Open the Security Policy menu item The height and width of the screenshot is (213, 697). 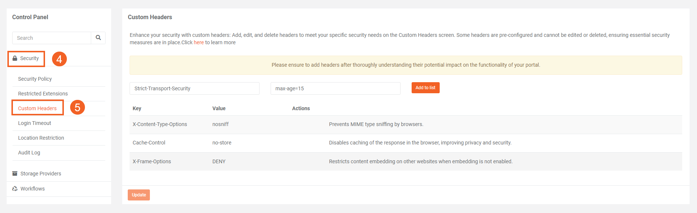point(35,79)
